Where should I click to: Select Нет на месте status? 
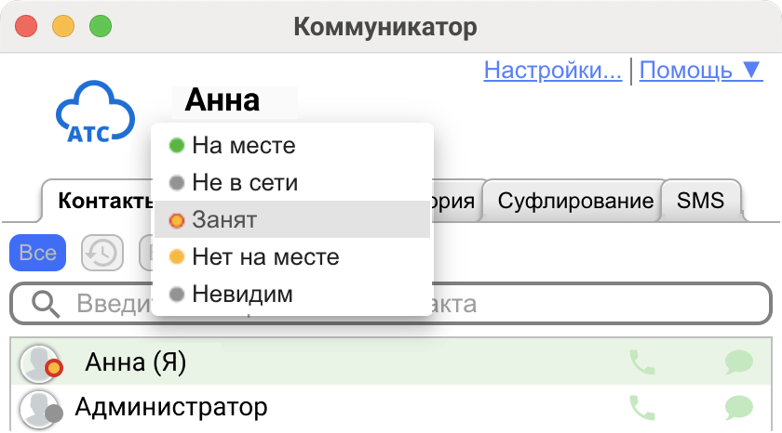pos(265,256)
